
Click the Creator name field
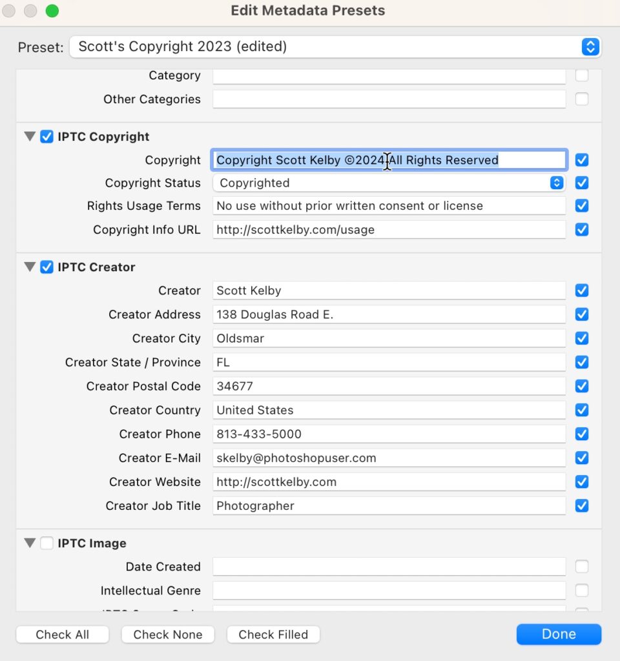pyautogui.click(x=389, y=290)
